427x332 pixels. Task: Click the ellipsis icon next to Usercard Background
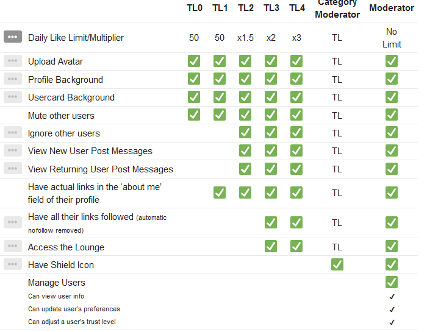coord(13,97)
